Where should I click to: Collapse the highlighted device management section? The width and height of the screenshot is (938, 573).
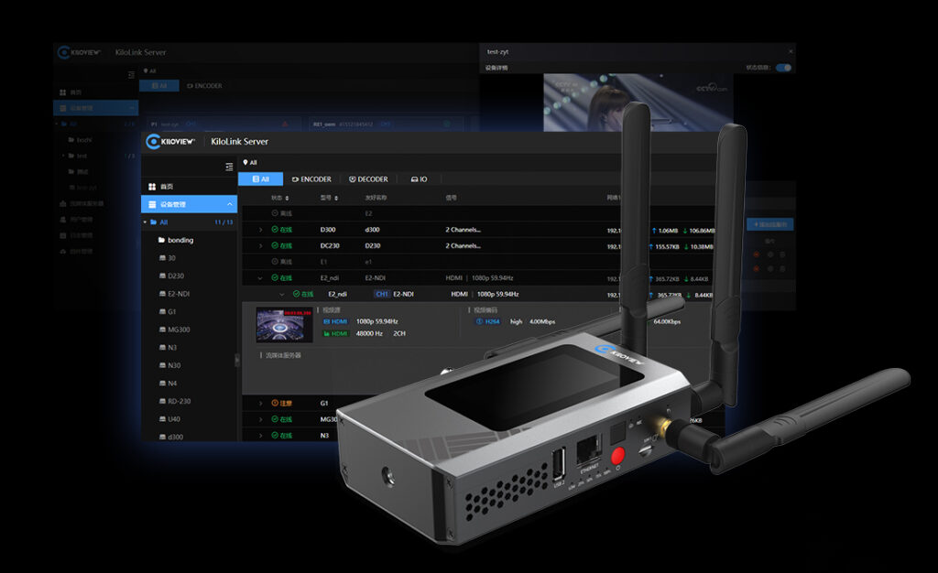click(230, 204)
